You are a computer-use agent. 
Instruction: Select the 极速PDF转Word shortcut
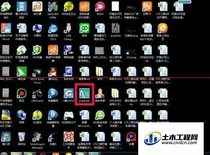6,28
